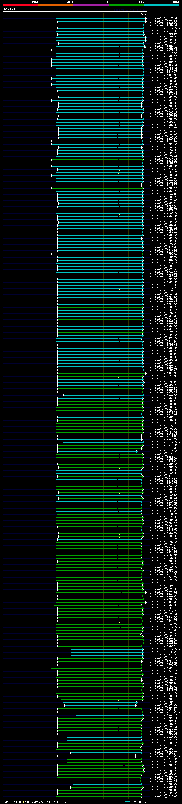The width and height of the screenshot is (182, 804).
Task: Click the query end position 574
Action: 143,14
